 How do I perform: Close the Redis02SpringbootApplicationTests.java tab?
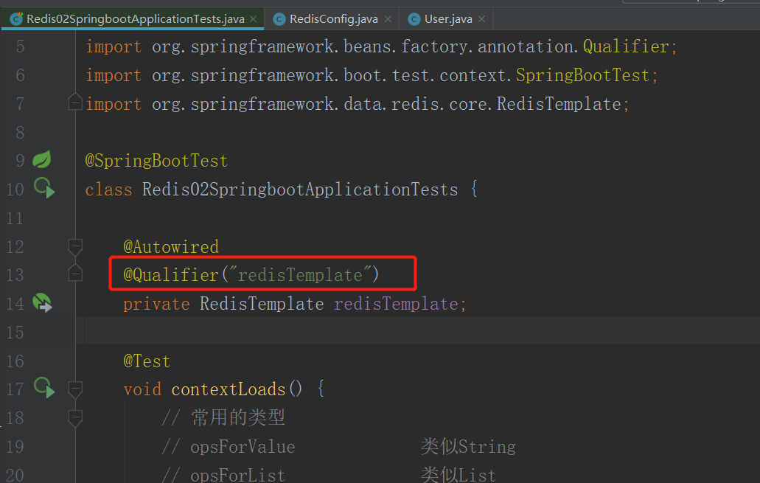pyautogui.click(x=254, y=19)
